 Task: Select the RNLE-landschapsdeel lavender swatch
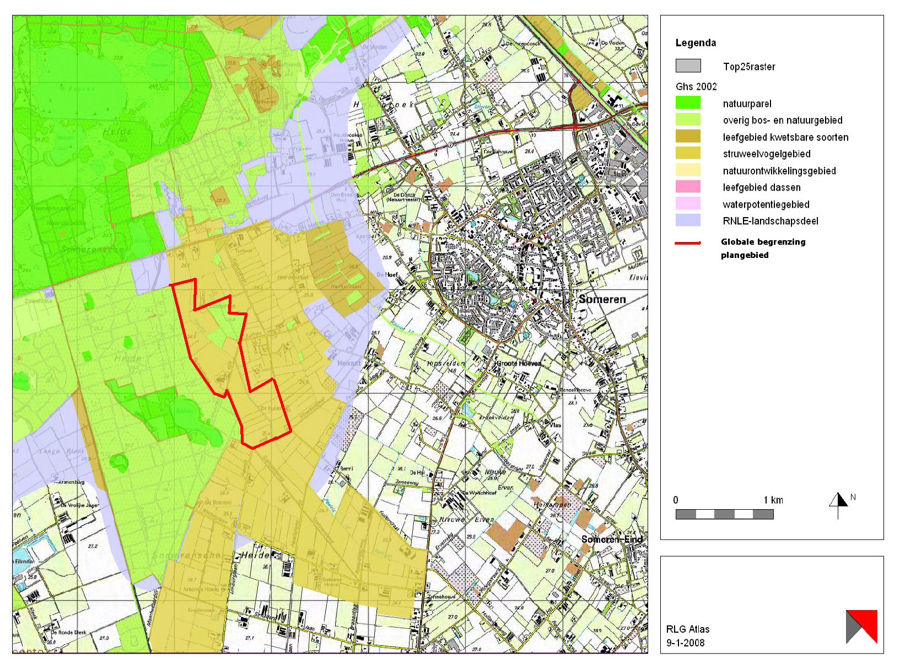point(688,221)
